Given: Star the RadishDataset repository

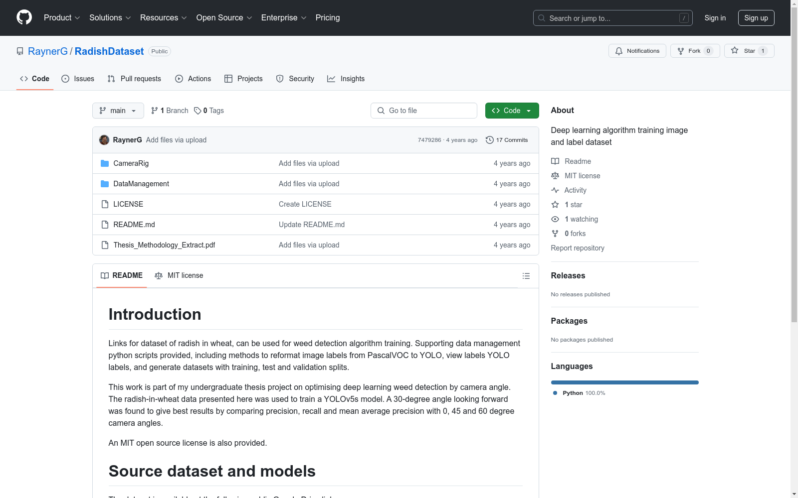Looking at the screenshot, I should pos(749,51).
